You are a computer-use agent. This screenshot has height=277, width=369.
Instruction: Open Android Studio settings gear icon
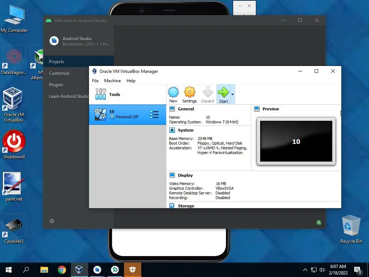point(52,221)
